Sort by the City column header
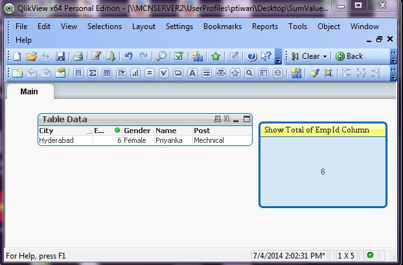This screenshot has height=265, width=403. [x=65, y=131]
